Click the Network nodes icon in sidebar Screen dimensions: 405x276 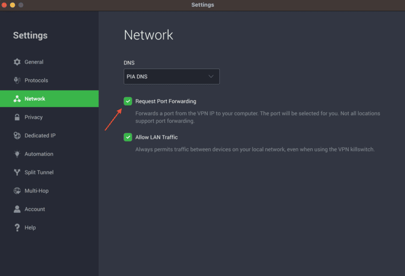click(17, 99)
